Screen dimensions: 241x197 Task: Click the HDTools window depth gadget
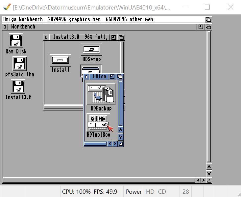coord(120,77)
